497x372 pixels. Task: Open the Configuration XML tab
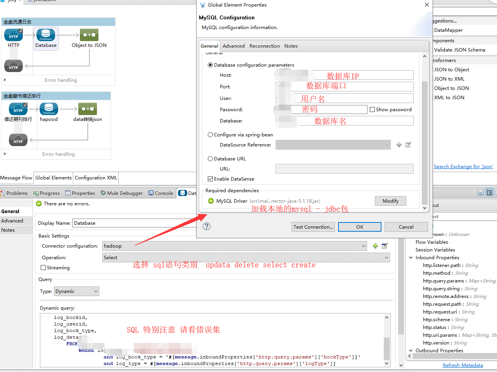(x=96, y=178)
